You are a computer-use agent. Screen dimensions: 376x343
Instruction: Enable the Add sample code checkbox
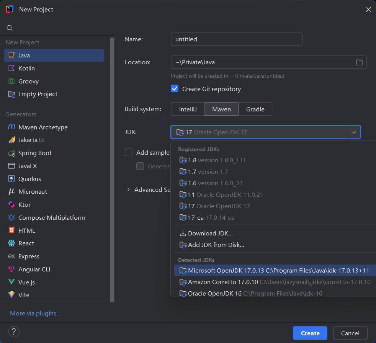129,152
